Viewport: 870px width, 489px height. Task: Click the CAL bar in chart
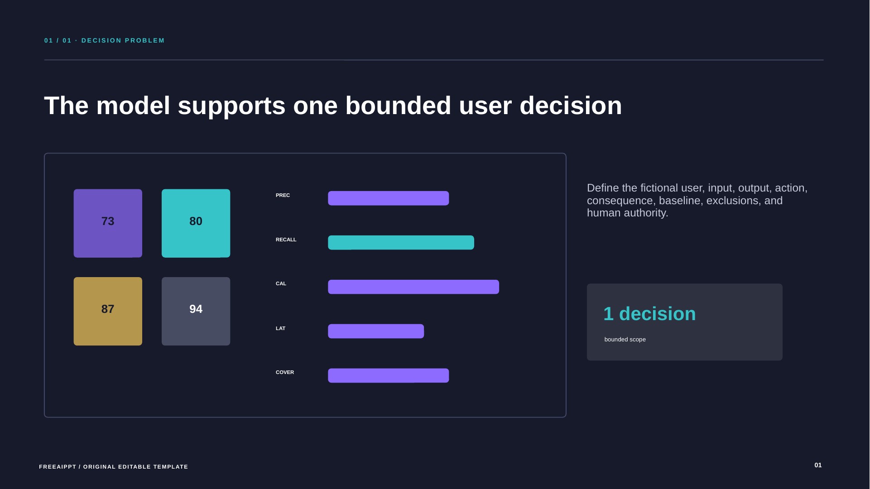tap(413, 287)
